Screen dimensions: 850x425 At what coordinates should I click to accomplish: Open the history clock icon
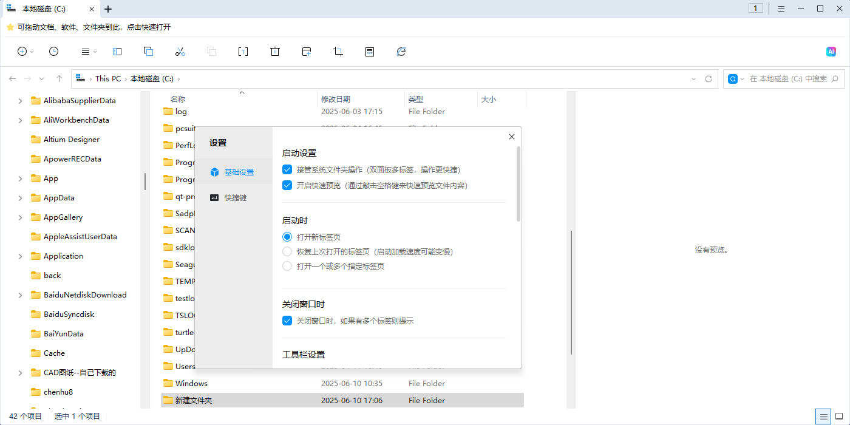click(x=54, y=52)
